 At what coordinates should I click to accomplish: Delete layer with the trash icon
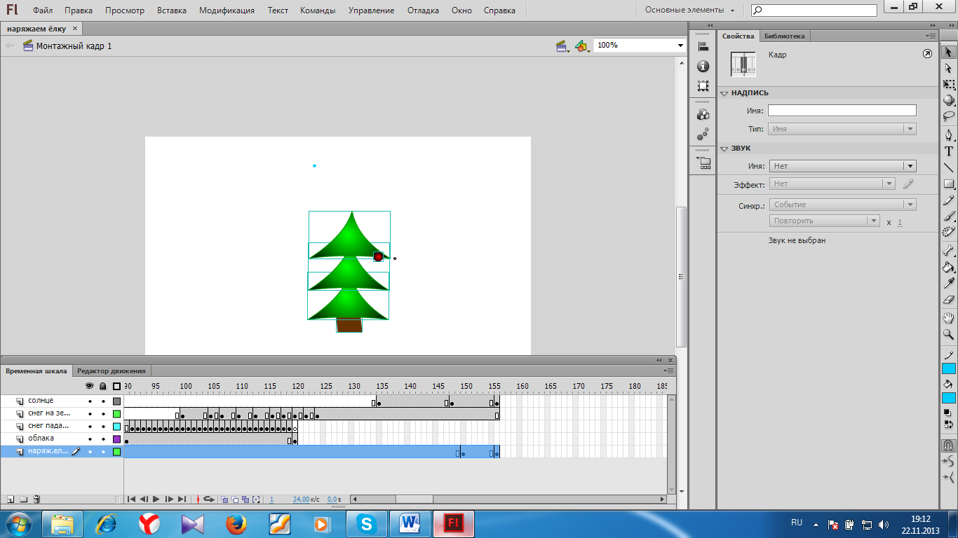(x=36, y=499)
